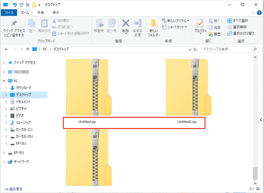Go back with the left arrow
Image resolution: width=264 pixels, height=193 pixels.
coord(6,49)
